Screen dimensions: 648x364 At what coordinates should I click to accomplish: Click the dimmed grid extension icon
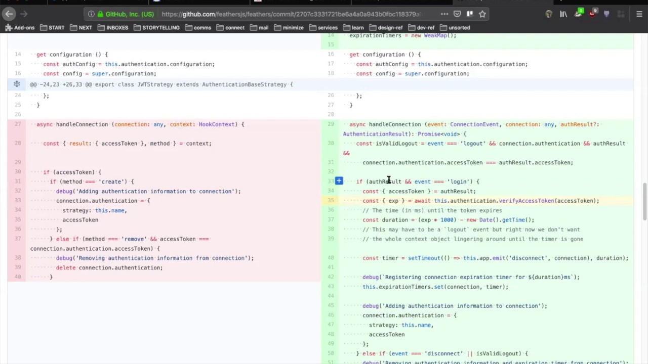coord(621,14)
